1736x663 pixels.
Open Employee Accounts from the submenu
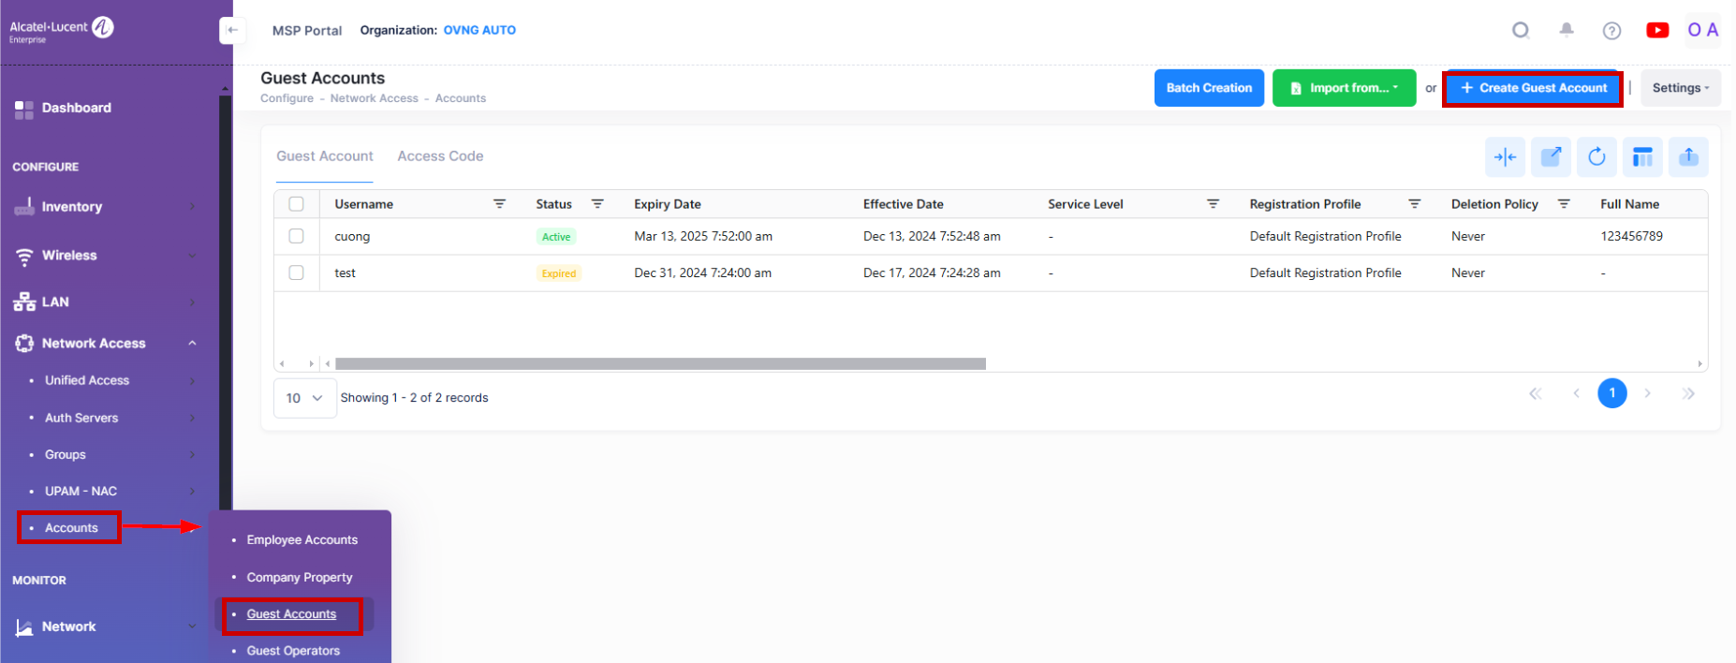click(x=302, y=540)
